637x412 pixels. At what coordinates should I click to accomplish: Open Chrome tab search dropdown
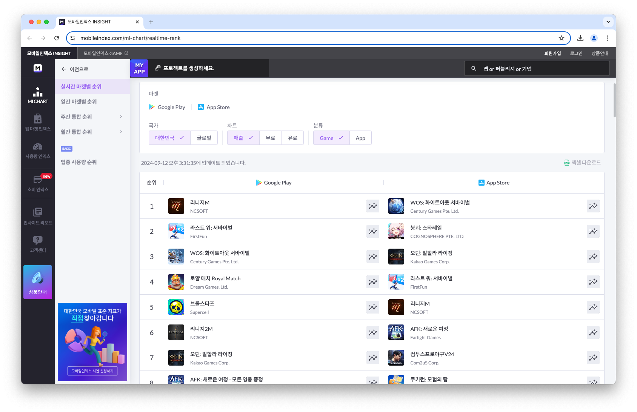pyautogui.click(x=608, y=22)
